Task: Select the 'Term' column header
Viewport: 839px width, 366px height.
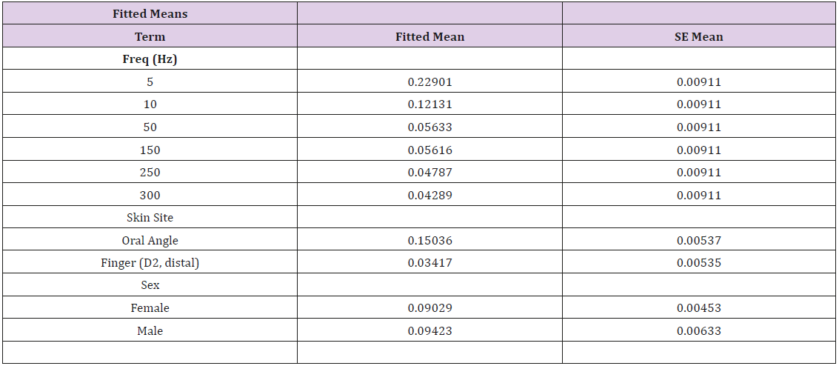Action: point(150,36)
